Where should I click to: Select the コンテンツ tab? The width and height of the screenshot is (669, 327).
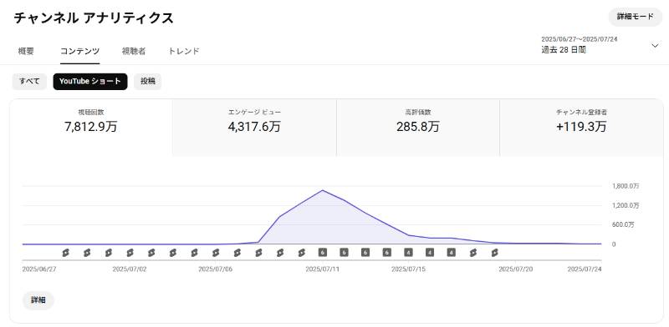click(79, 52)
